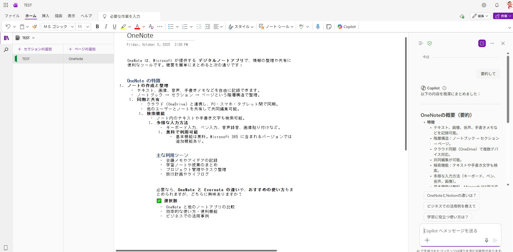Click the Dictate microphone icon in ribbon

click(x=318, y=27)
